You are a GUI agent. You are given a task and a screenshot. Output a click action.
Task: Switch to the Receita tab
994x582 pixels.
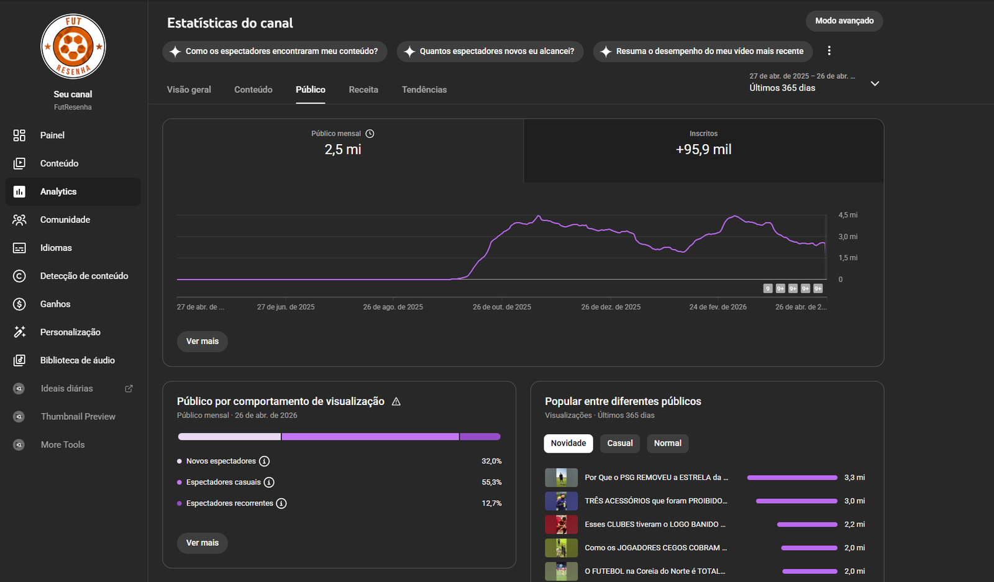363,90
